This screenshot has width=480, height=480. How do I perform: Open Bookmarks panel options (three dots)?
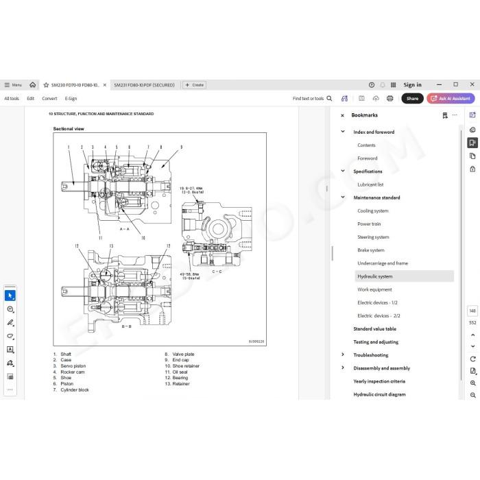[455, 115]
